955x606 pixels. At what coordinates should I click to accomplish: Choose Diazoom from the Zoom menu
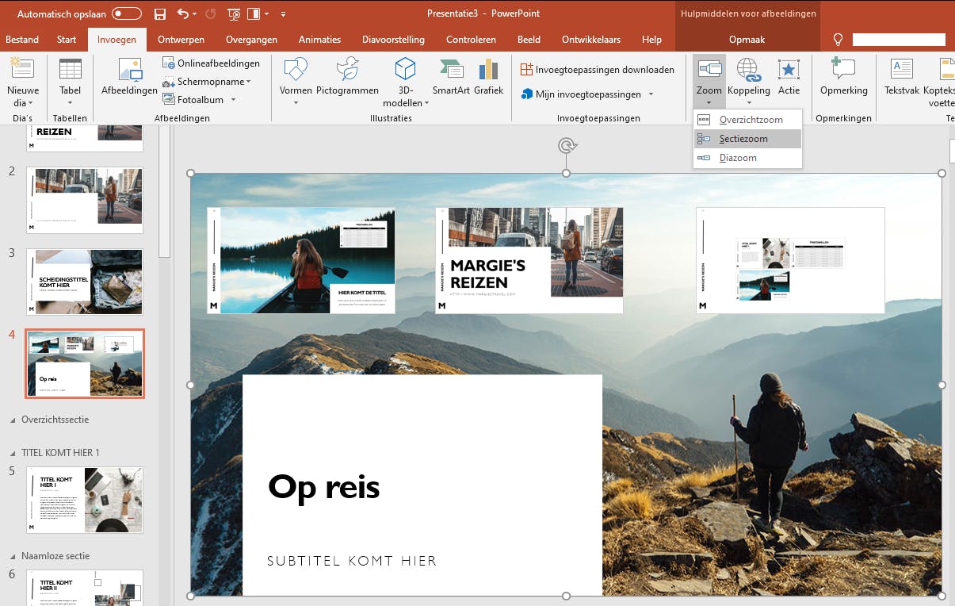click(747, 158)
